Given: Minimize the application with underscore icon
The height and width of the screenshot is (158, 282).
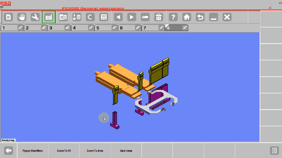Looking at the screenshot, I should pyautogui.click(x=214, y=17).
